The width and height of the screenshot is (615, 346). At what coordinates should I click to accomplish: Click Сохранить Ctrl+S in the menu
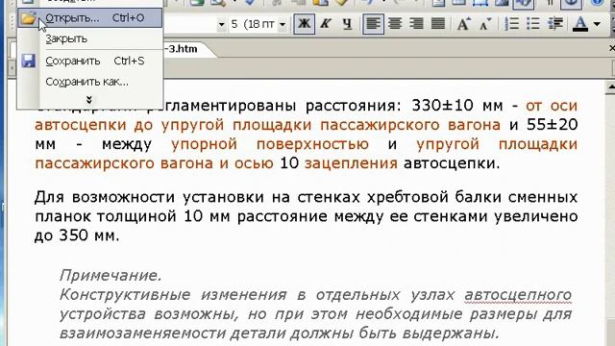coord(89,61)
